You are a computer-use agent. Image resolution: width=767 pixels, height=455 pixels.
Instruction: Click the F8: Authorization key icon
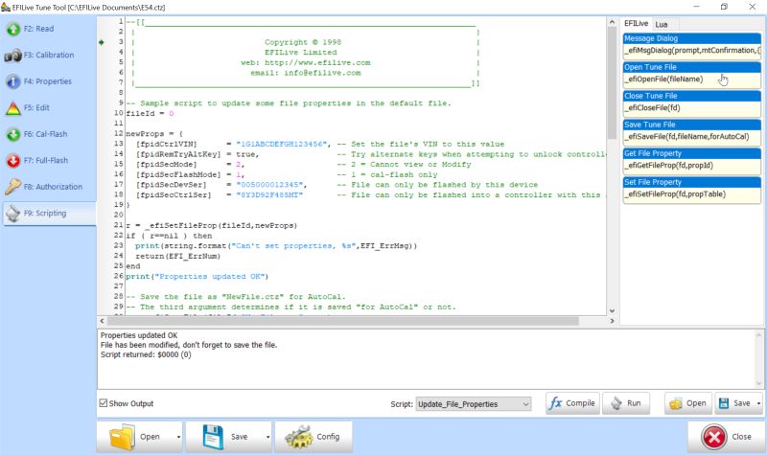[13, 187]
